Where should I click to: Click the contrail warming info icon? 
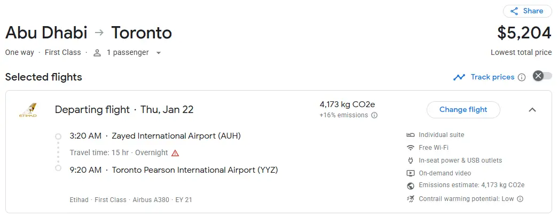520,199
